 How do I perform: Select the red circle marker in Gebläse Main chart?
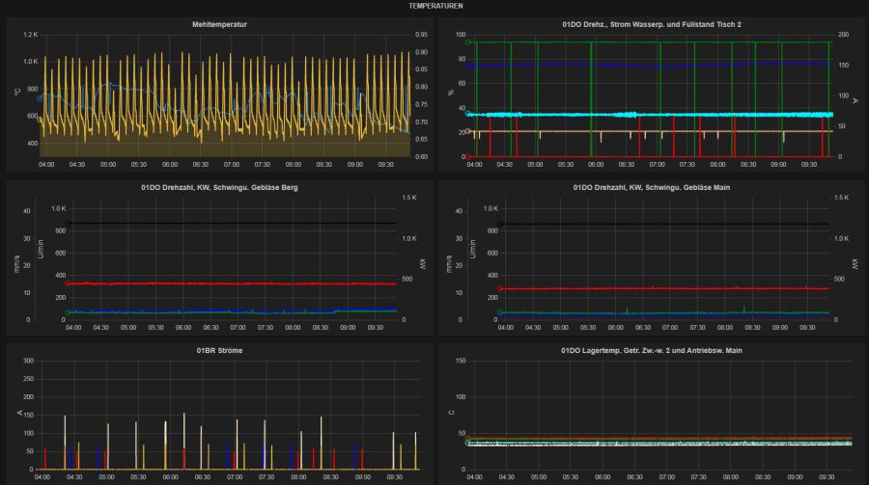pos(499,288)
